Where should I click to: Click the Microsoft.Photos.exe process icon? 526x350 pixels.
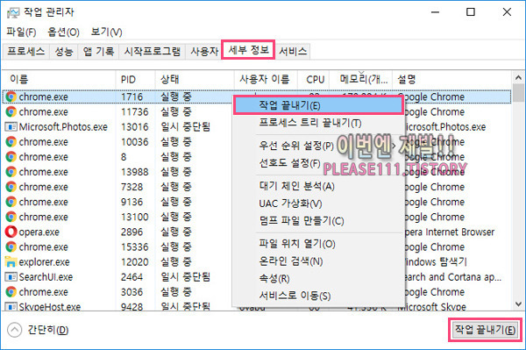point(11,127)
